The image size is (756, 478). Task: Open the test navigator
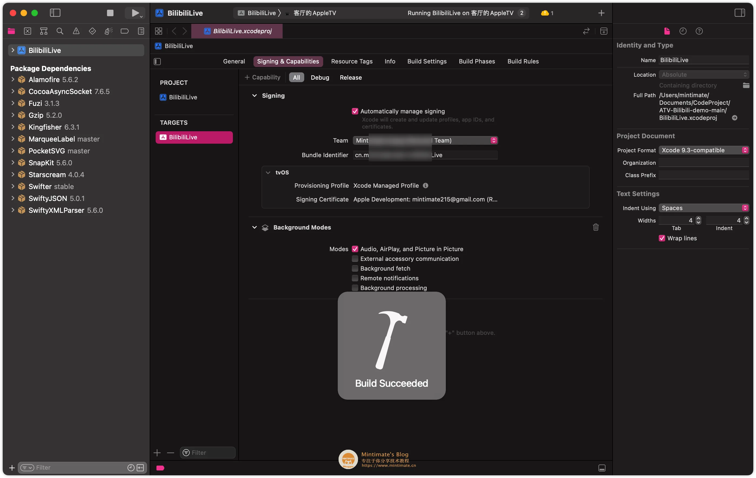point(92,31)
